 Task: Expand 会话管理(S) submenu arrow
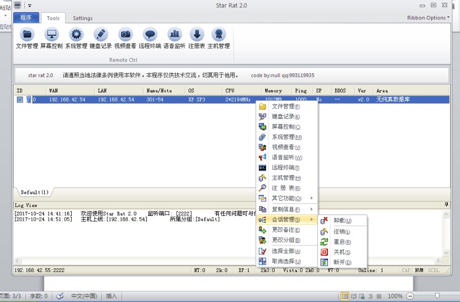point(312,219)
